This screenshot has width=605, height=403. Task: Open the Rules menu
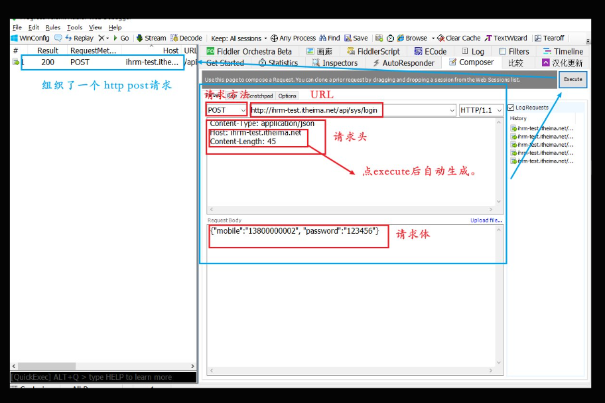pos(53,27)
